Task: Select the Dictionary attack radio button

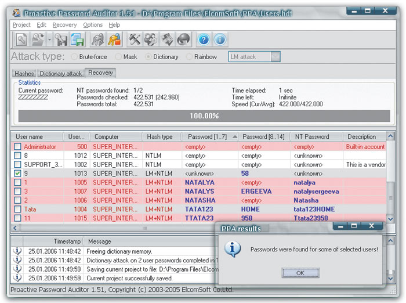Action: [x=148, y=56]
